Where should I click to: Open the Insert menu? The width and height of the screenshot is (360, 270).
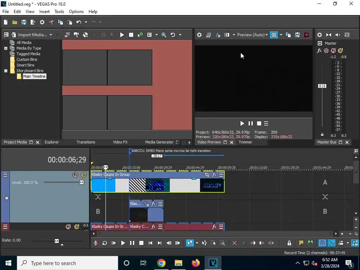(44, 12)
